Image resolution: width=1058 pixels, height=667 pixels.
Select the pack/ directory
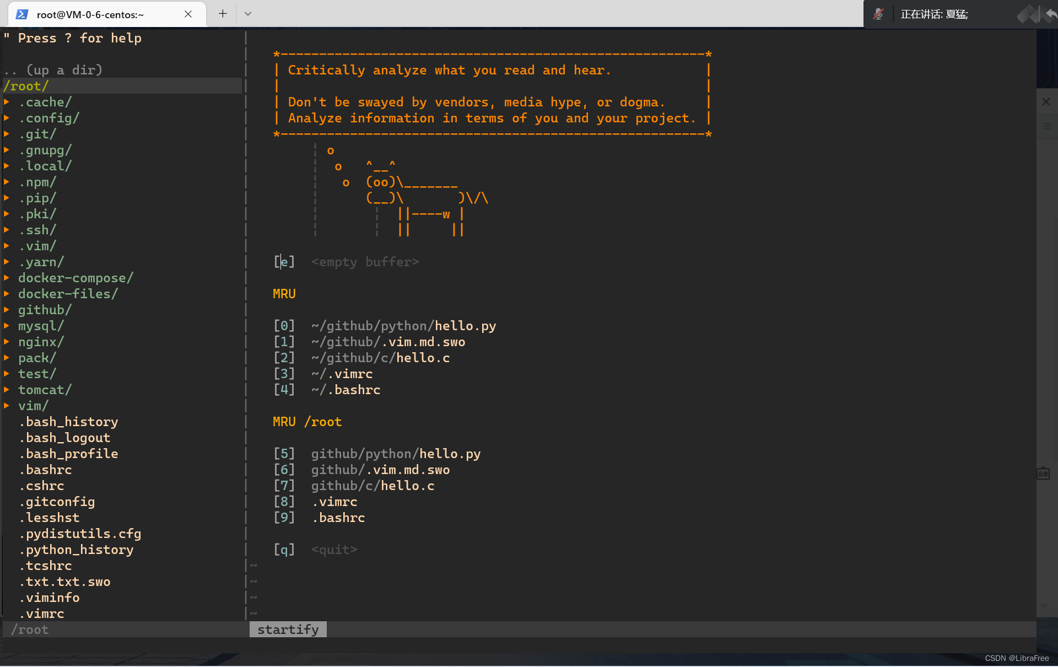tap(37, 358)
